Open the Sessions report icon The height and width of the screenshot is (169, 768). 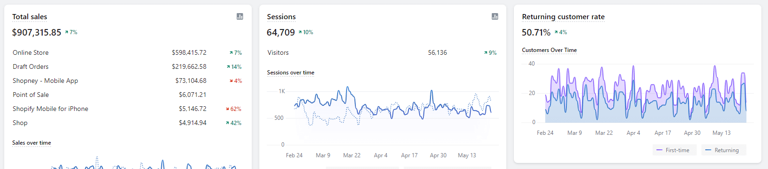click(x=495, y=16)
